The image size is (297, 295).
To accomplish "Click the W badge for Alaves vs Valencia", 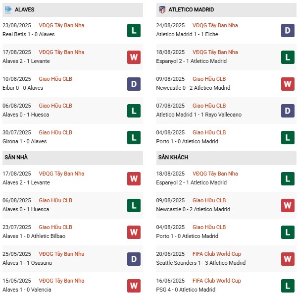I will [134, 286].
